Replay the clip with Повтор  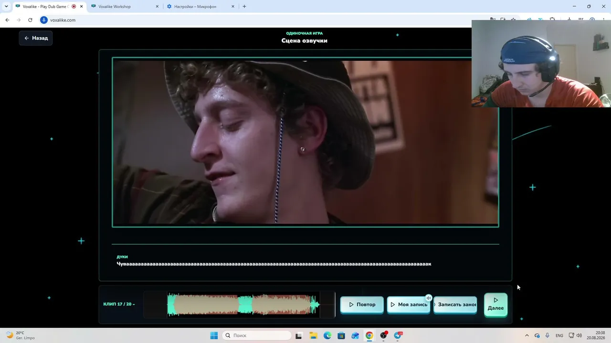tap(362, 304)
